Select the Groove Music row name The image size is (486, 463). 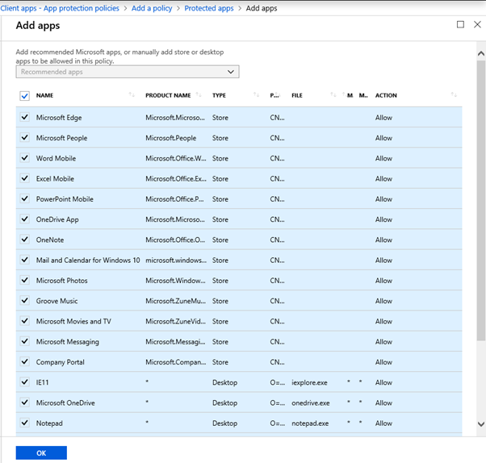tap(57, 301)
